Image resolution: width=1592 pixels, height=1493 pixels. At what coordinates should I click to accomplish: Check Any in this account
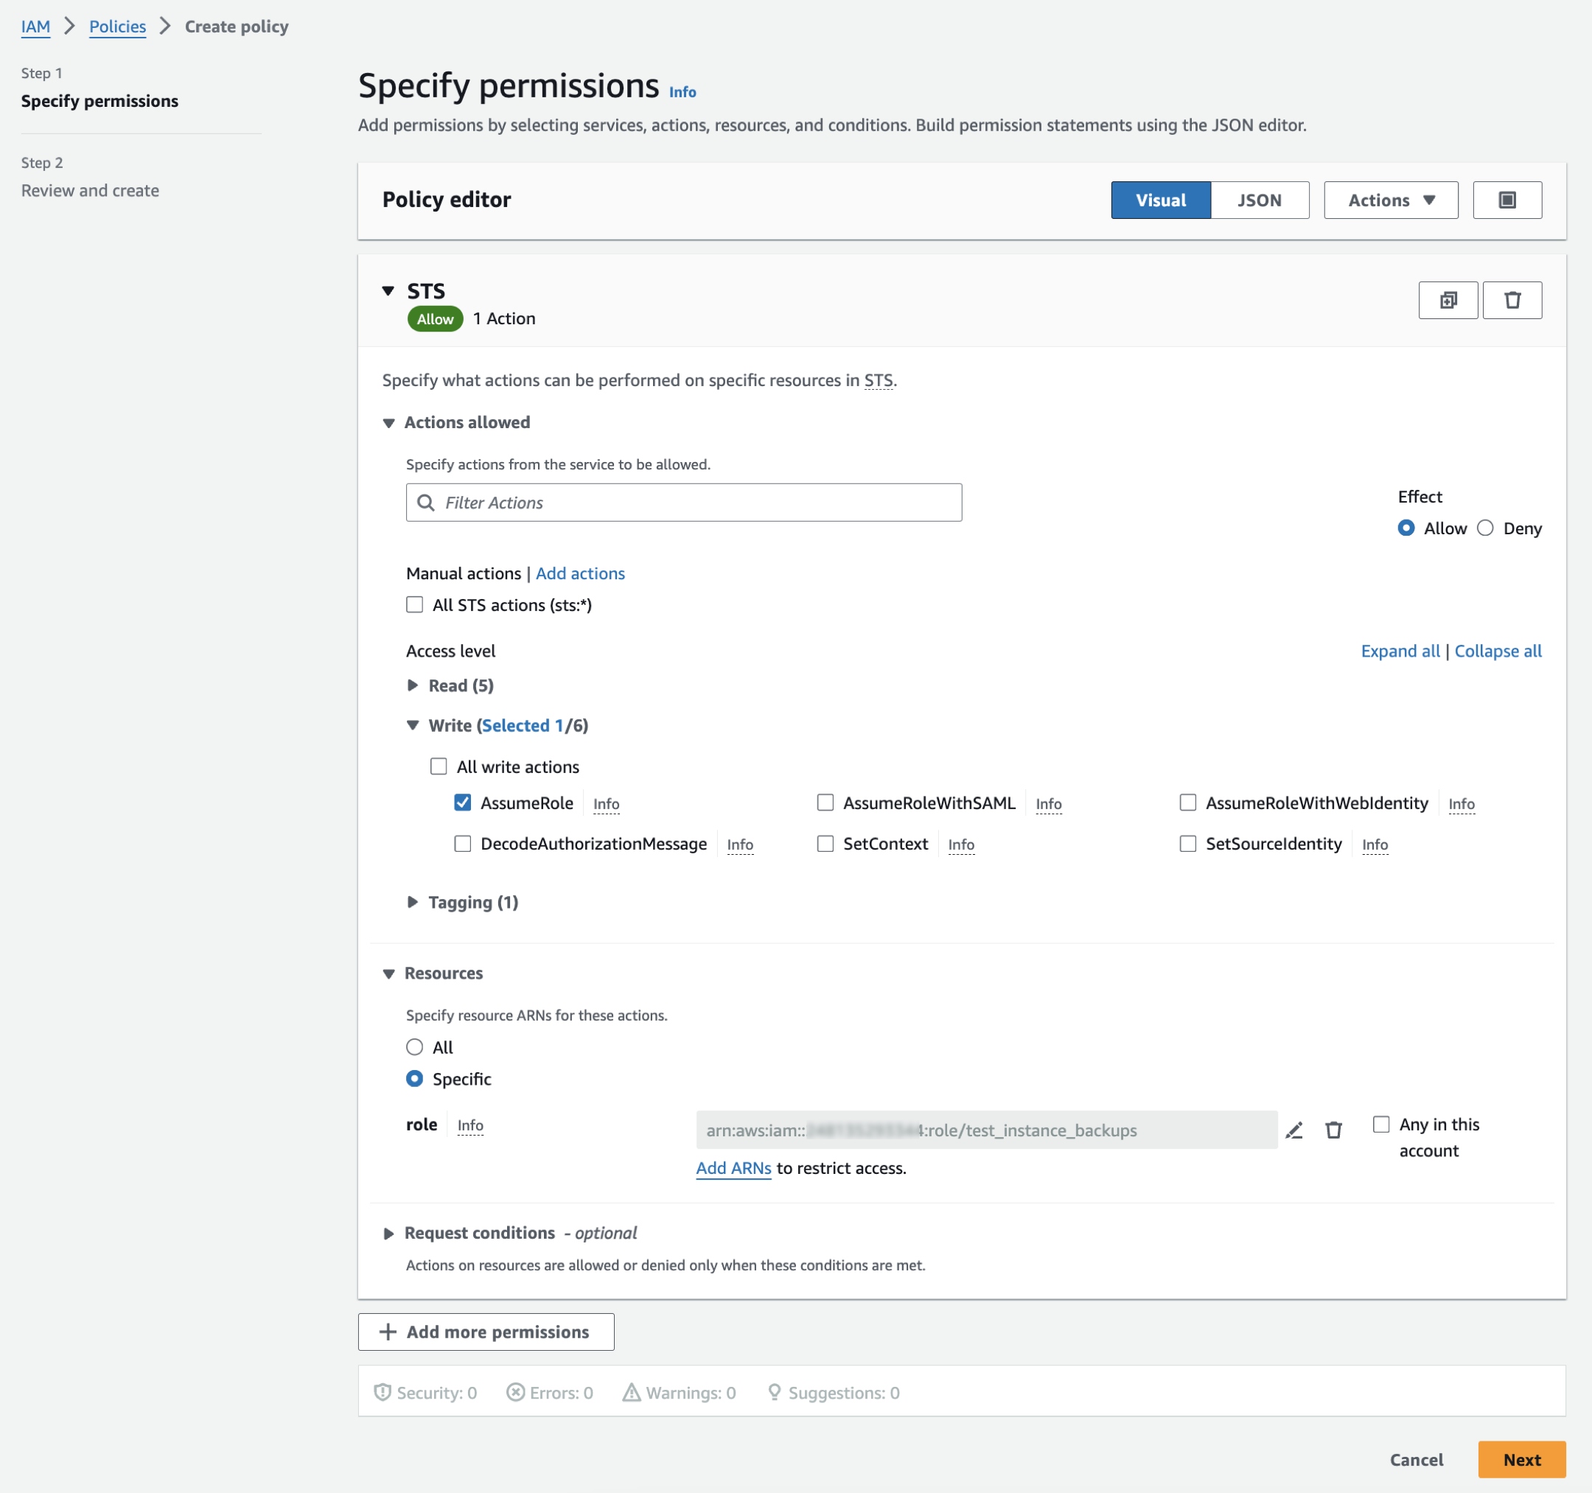click(x=1380, y=1124)
